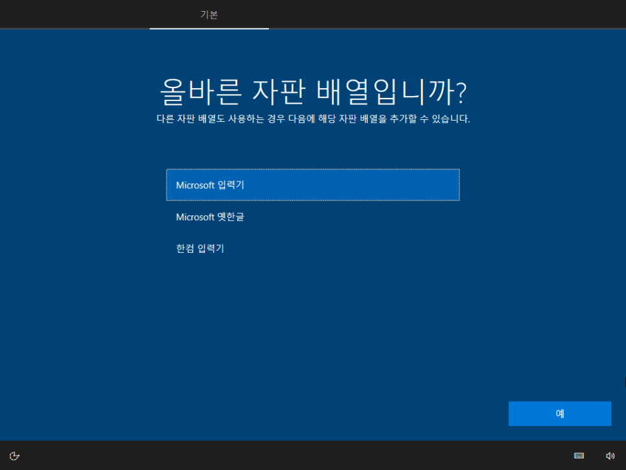The height and width of the screenshot is (470, 626).
Task: Select 한컴 입력기 keyboard layout
Action: pyautogui.click(x=313, y=248)
